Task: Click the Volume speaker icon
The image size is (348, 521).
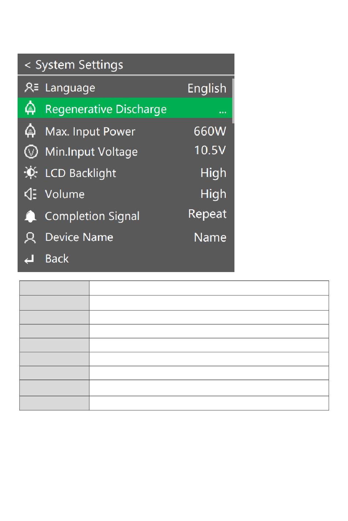Action: click(x=30, y=194)
